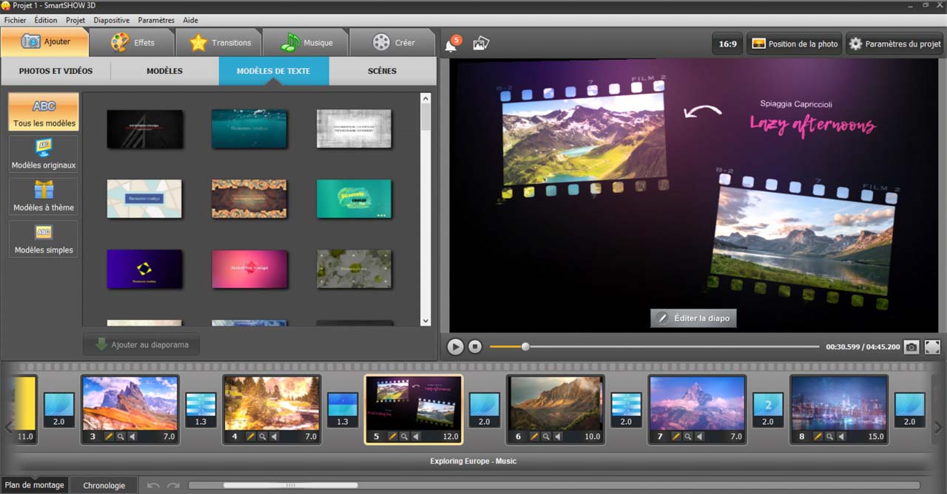Click the magnifier icon on slide 4
Viewport: 947px width, 494px height.
(262, 436)
